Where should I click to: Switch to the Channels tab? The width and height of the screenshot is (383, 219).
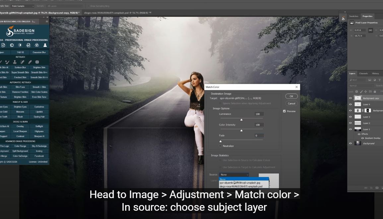click(x=363, y=74)
